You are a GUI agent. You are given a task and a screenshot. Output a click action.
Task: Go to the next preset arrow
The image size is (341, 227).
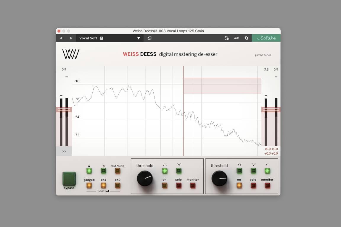pos(71,38)
